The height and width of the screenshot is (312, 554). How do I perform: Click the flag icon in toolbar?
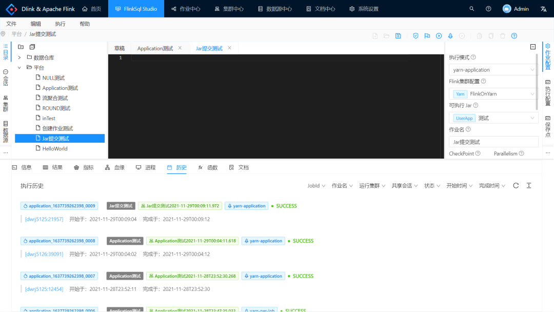pos(427,36)
